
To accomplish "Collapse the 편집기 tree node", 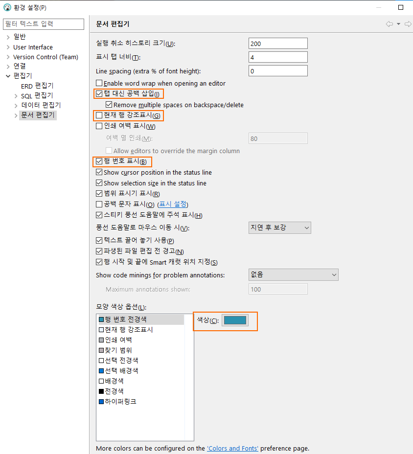I will [8, 76].
